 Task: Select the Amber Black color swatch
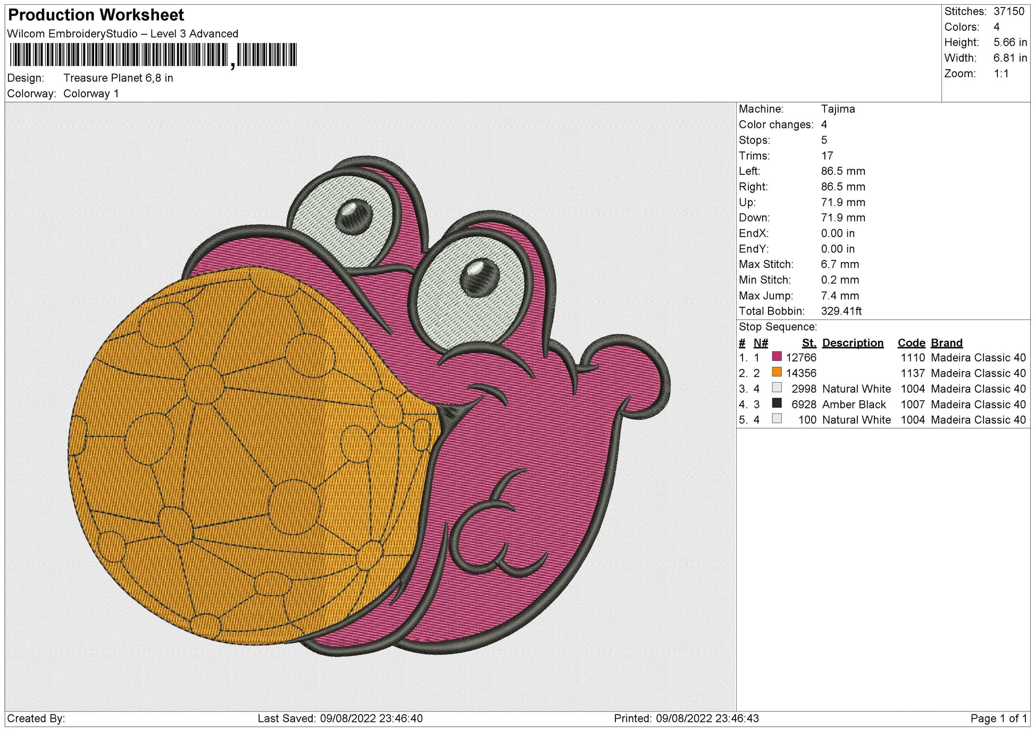pyautogui.click(x=777, y=404)
